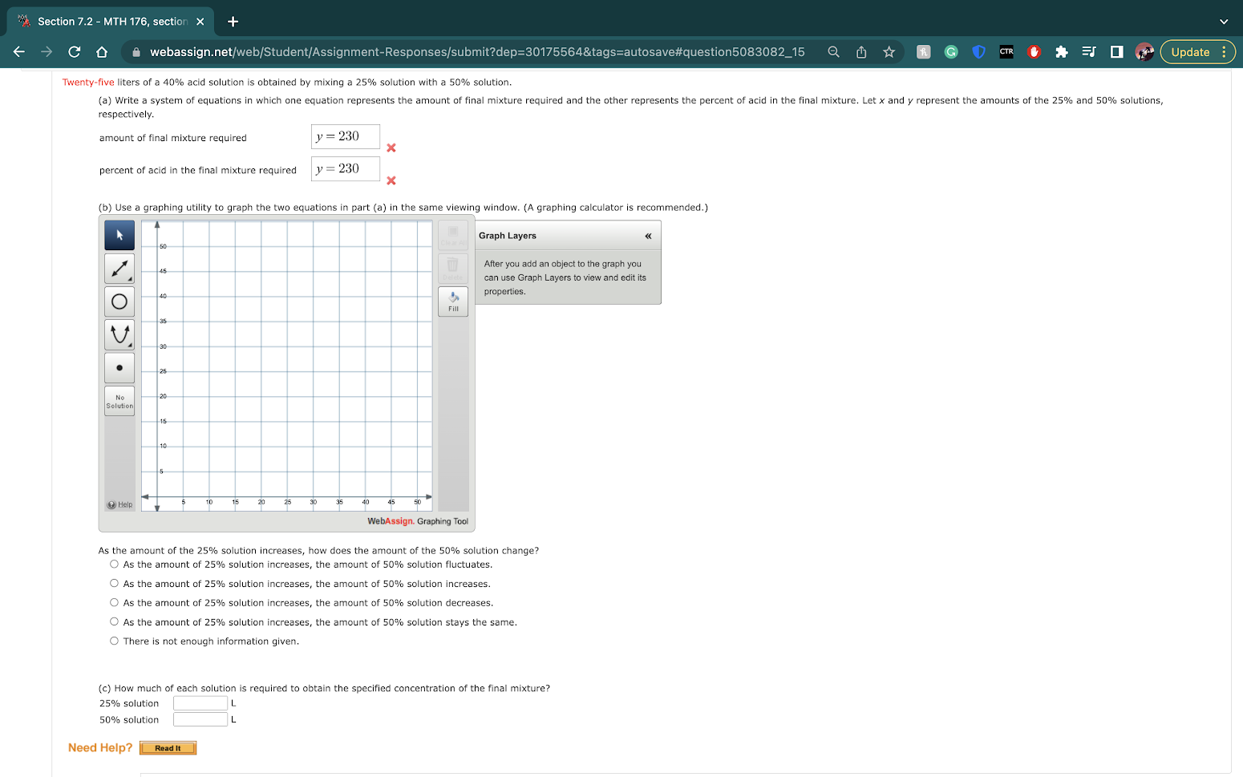The width and height of the screenshot is (1243, 777).
Task: Collapse the Graph Layers panel
Action: pos(648,236)
